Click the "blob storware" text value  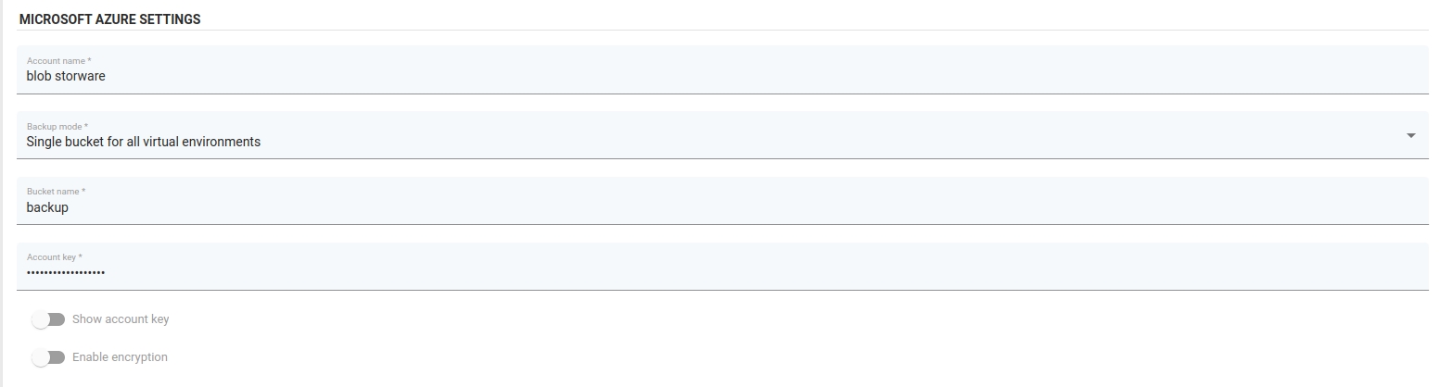coord(66,77)
